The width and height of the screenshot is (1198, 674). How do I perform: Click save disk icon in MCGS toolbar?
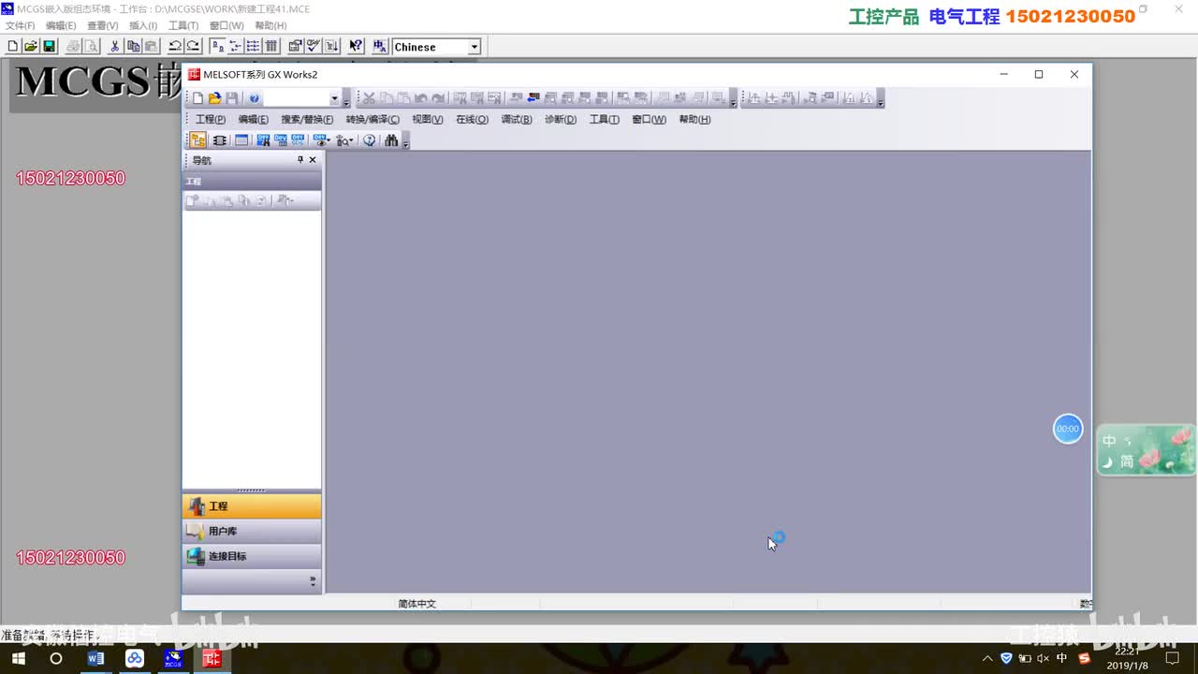point(50,47)
